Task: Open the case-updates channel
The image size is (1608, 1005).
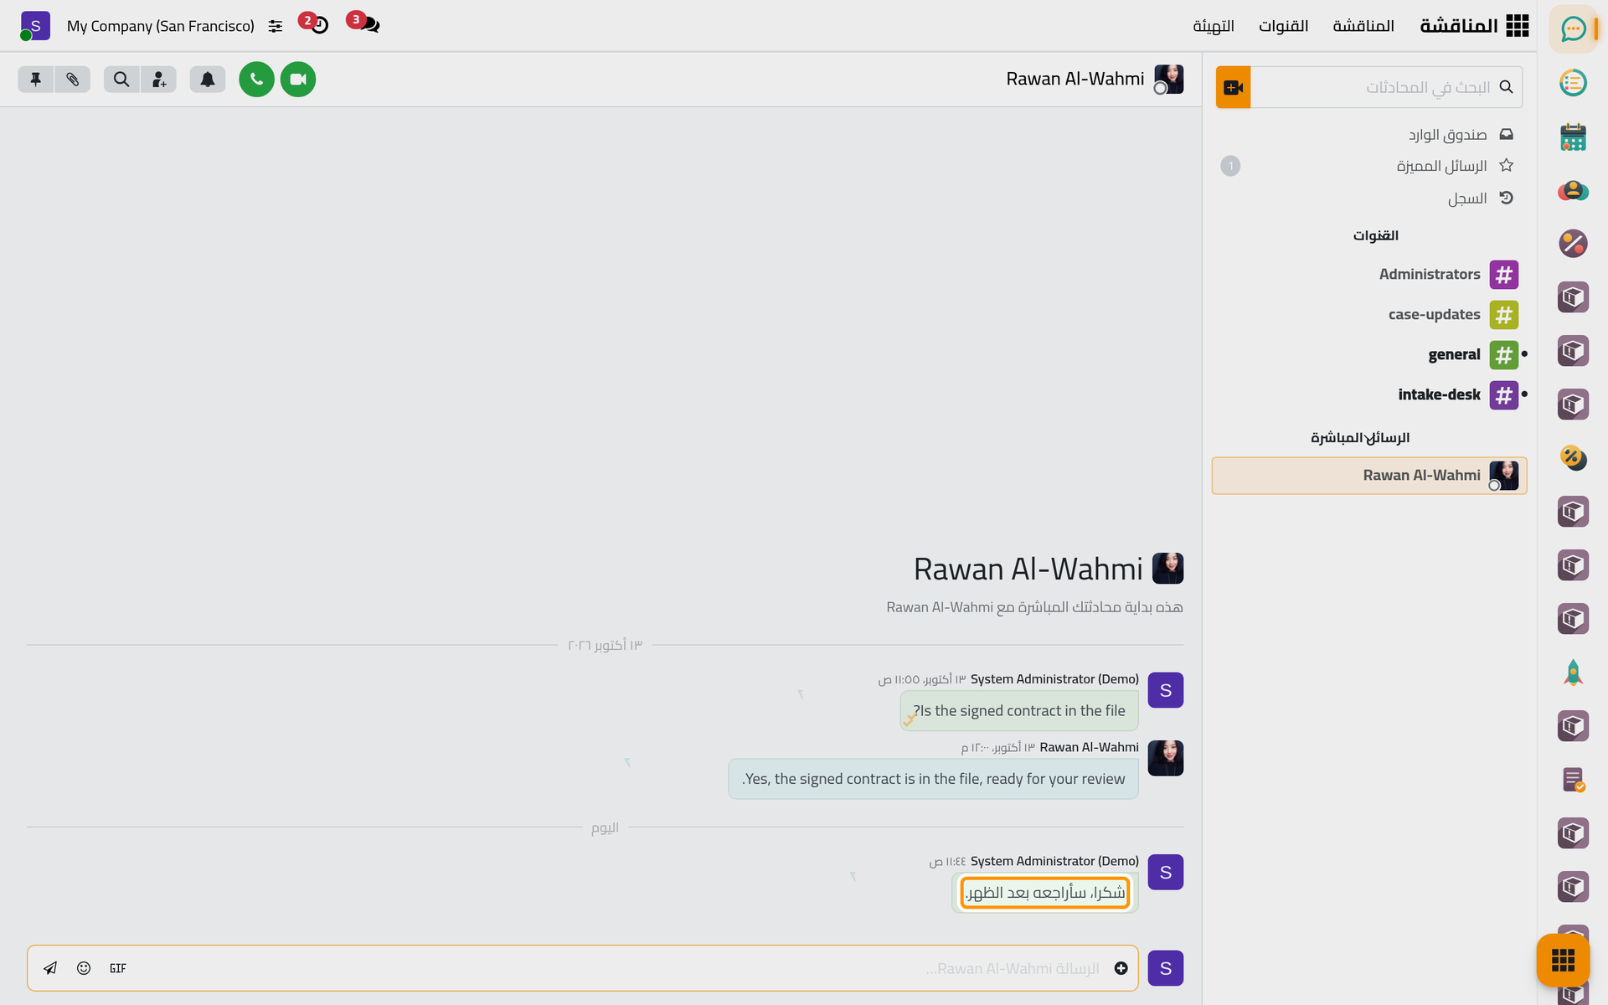Action: 1369,315
